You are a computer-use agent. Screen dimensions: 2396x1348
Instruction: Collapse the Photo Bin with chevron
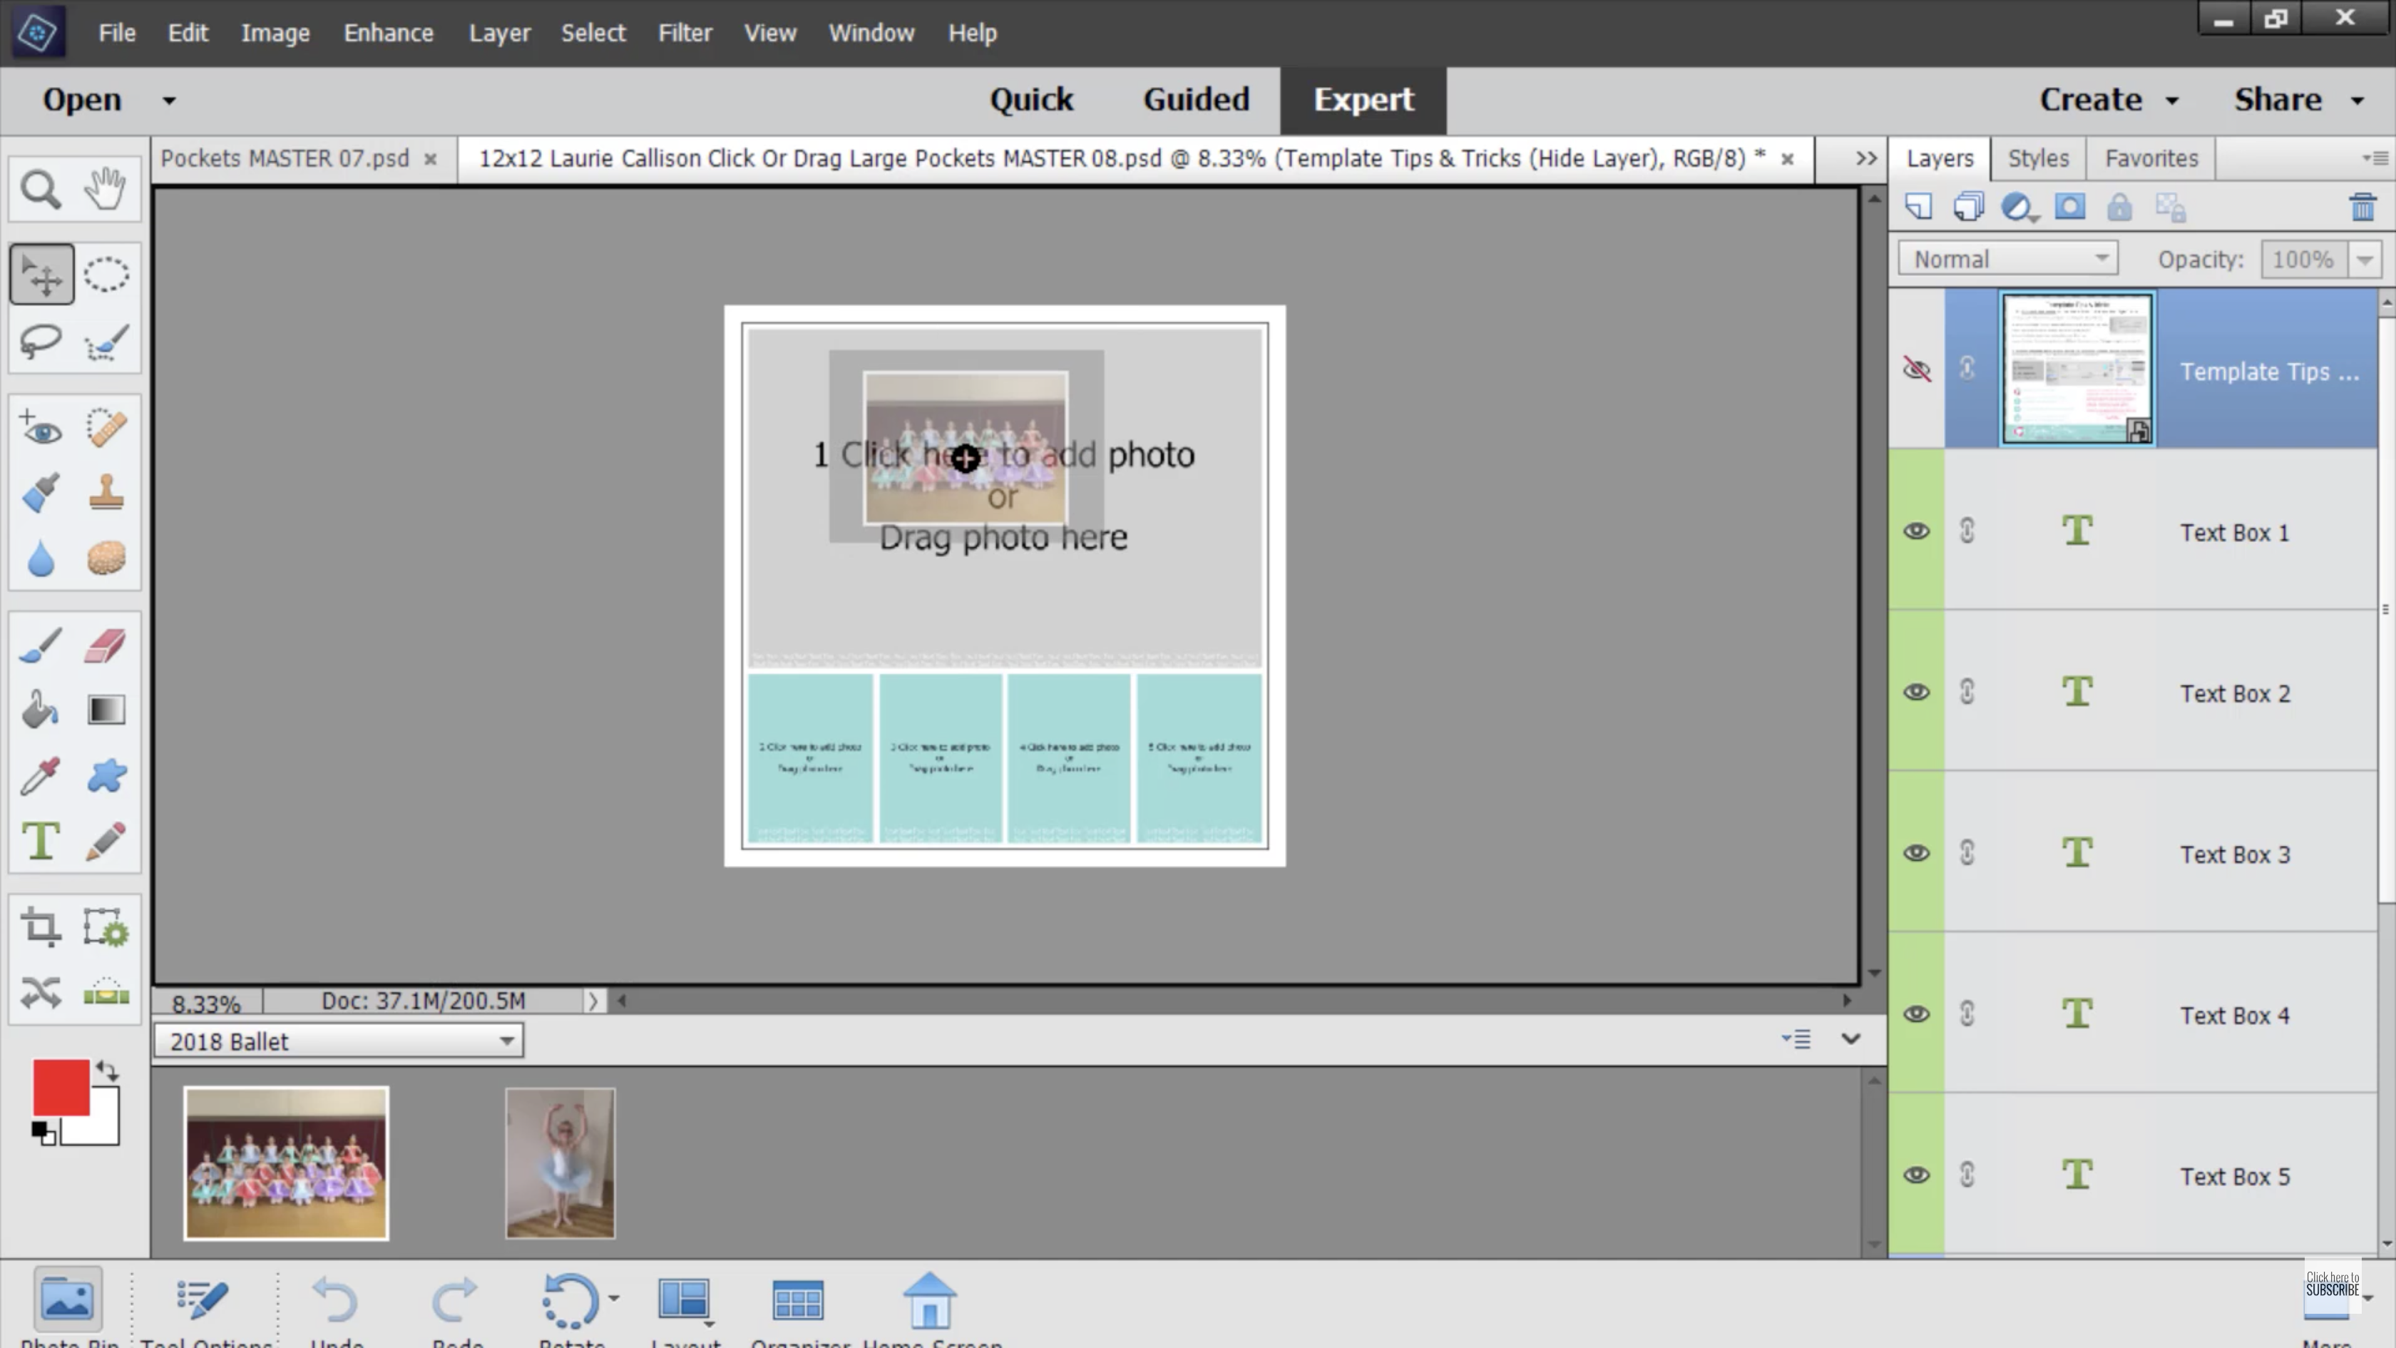click(1851, 1038)
